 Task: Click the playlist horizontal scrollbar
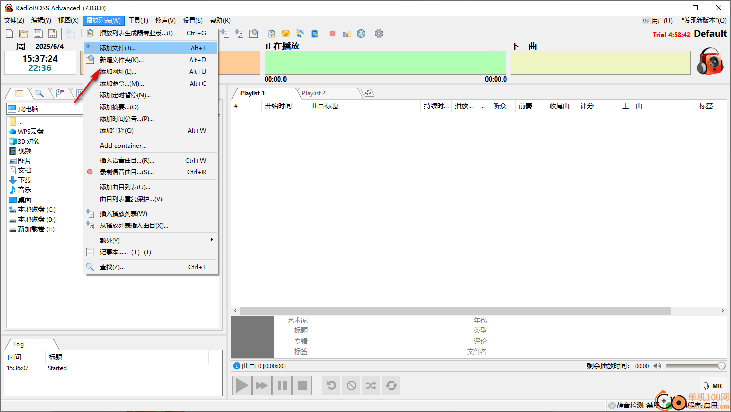(455, 311)
